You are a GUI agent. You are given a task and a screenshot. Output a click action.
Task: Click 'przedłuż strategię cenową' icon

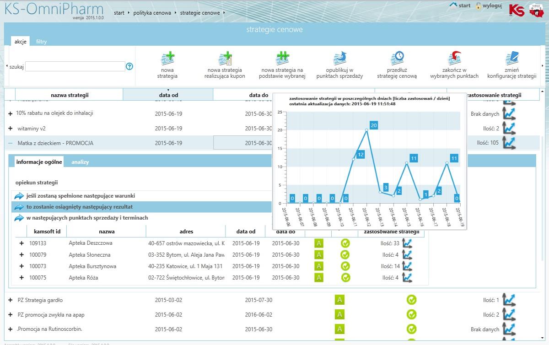click(397, 59)
